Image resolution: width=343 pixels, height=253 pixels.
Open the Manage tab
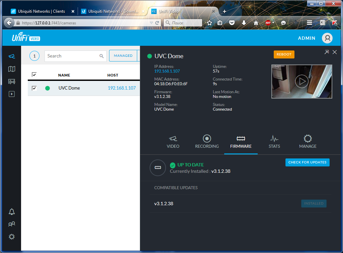point(308,142)
